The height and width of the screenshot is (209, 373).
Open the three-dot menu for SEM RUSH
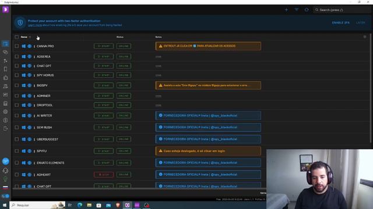click(x=34, y=128)
